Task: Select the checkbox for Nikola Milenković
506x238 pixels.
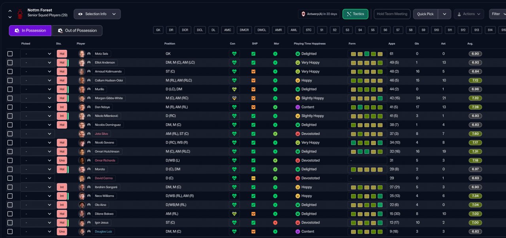Action: (x=10, y=116)
